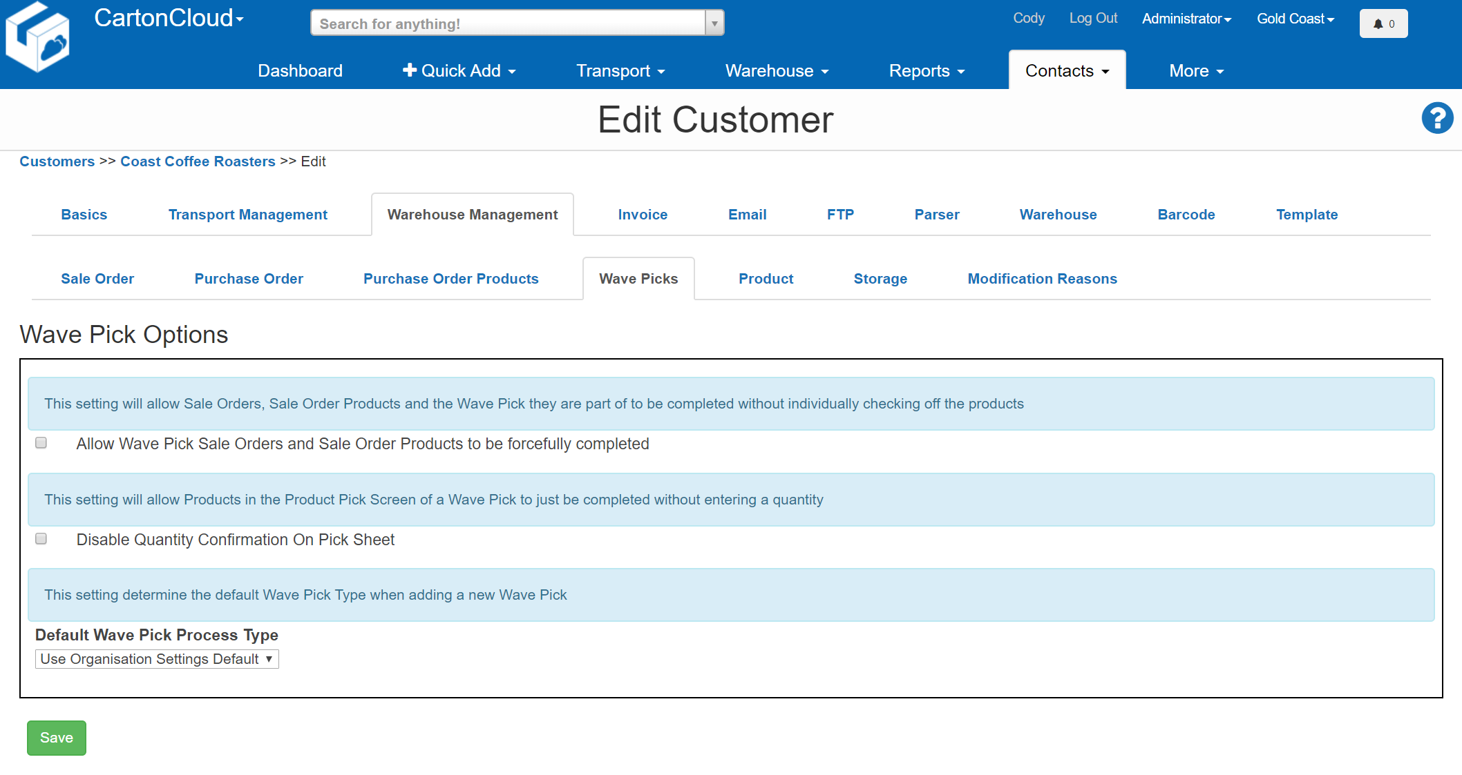Click the Log Out link
Image resolution: width=1462 pixels, height=775 pixels.
point(1093,19)
